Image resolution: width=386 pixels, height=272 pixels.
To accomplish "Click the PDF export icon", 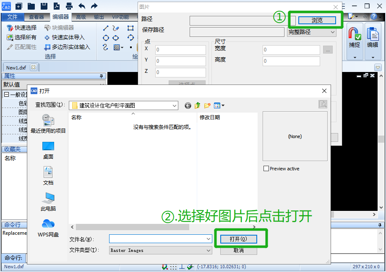I will 57,6.
